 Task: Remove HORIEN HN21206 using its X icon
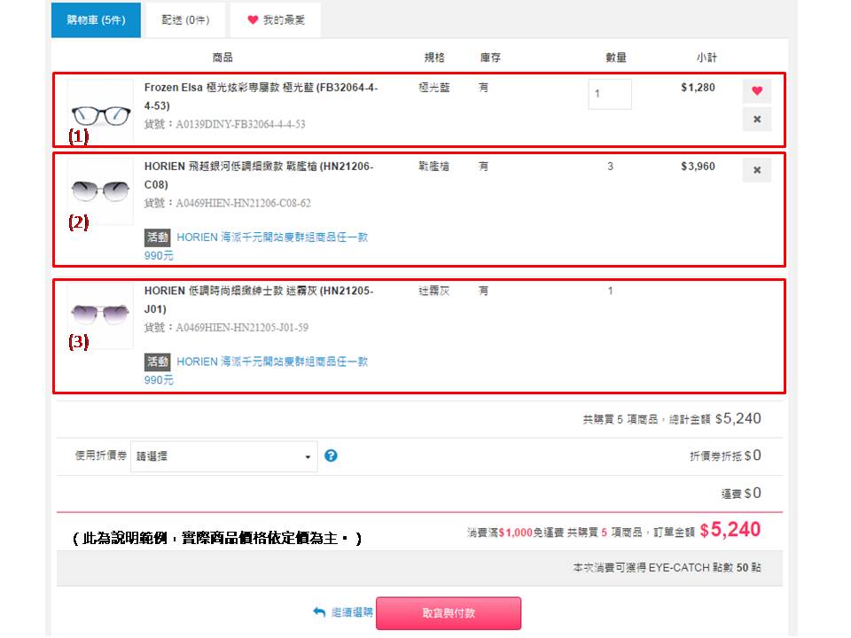click(755, 168)
